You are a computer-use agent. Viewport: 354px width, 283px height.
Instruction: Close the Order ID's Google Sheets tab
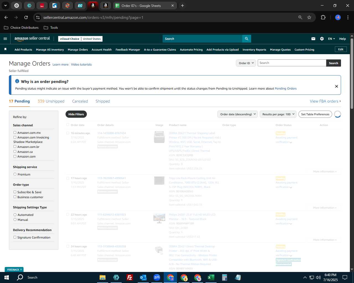tap(173, 6)
